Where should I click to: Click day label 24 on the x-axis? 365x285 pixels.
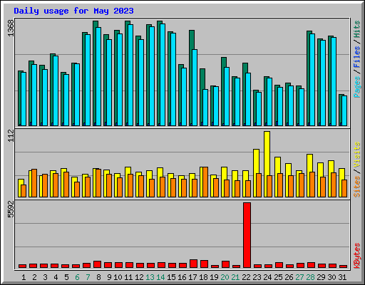pyautogui.click(x=267, y=277)
